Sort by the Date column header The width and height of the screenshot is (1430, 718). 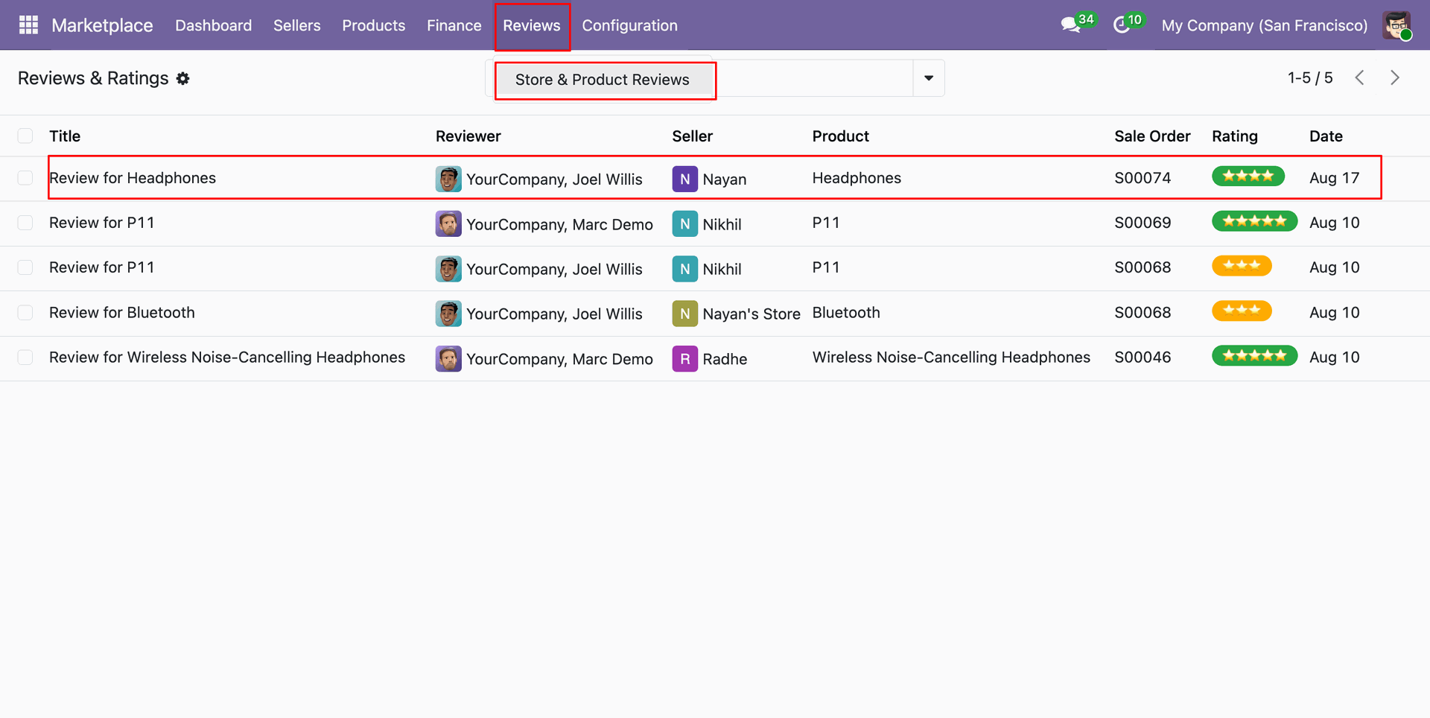tap(1326, 136)
